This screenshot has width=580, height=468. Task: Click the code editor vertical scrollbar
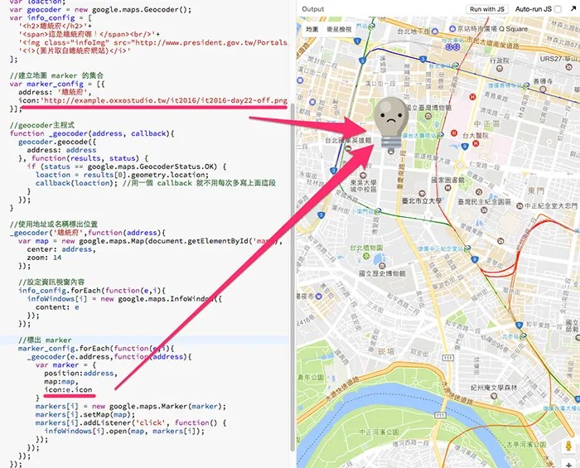(292, 277)
